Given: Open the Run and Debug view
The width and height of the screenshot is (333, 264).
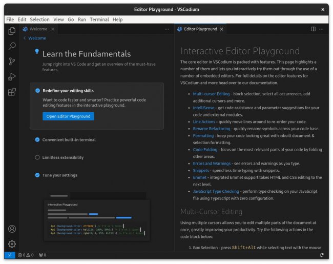Looking at the screenshot, I should click(x=12, y=77).
